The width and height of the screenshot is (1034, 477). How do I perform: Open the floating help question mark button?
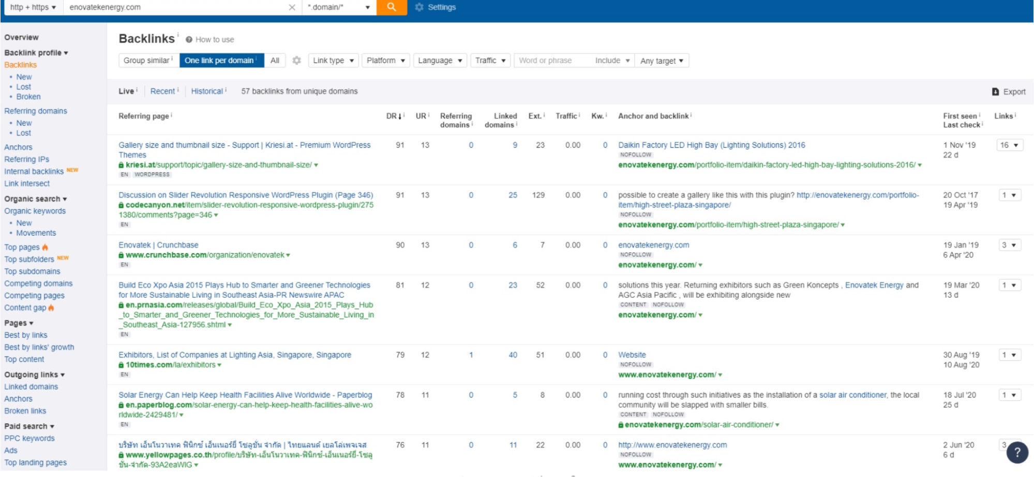click(1017, 452)
